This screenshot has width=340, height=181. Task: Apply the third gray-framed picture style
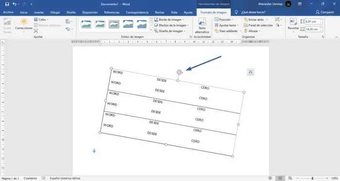(x=114, y=24)
